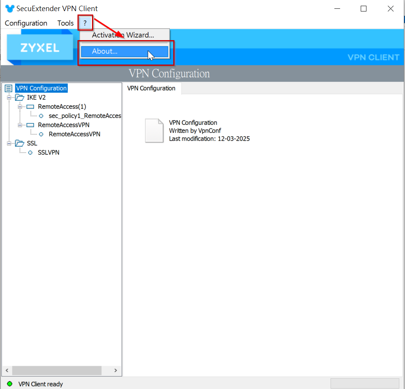Select the IKE V2 tree item
This screenshot has width=405, height=389.
point(36,97)
